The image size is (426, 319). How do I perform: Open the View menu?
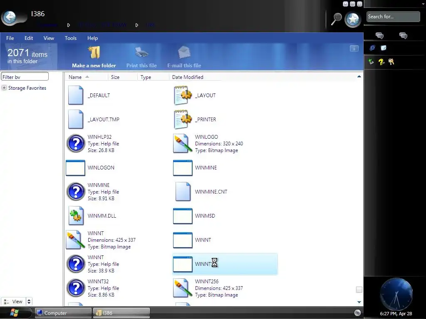[x=49, y=38]
